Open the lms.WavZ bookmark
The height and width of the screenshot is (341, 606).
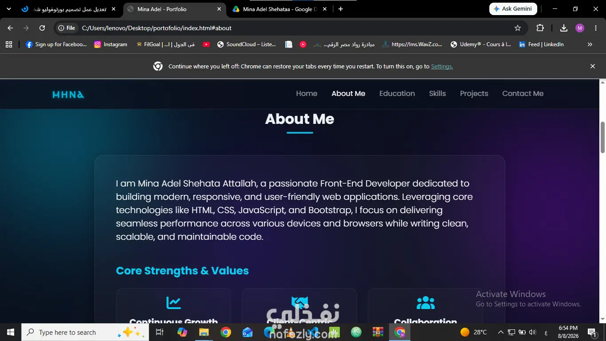click(x=412, y=44)
